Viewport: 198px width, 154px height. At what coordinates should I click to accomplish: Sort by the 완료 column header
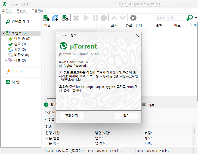126,25
